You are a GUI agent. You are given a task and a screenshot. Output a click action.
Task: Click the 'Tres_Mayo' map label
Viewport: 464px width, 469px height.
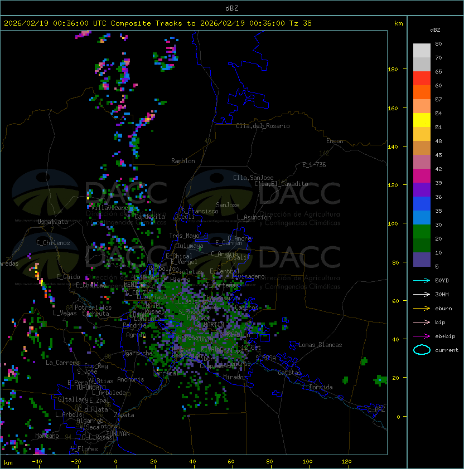pyautogui.click(x=184, y=236)
